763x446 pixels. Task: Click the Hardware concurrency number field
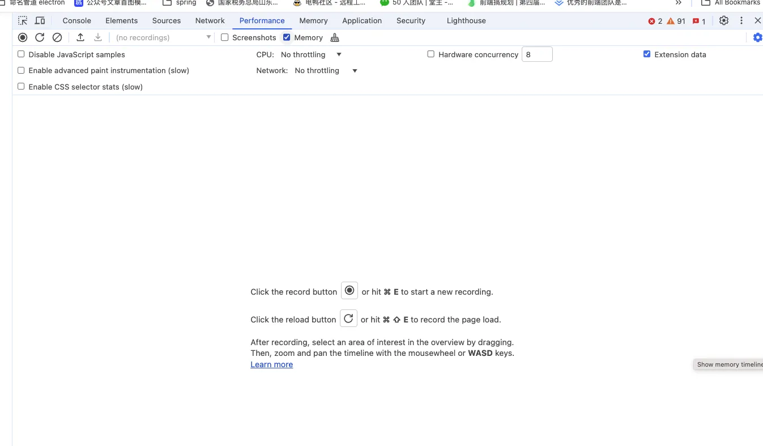click(536, 54)
